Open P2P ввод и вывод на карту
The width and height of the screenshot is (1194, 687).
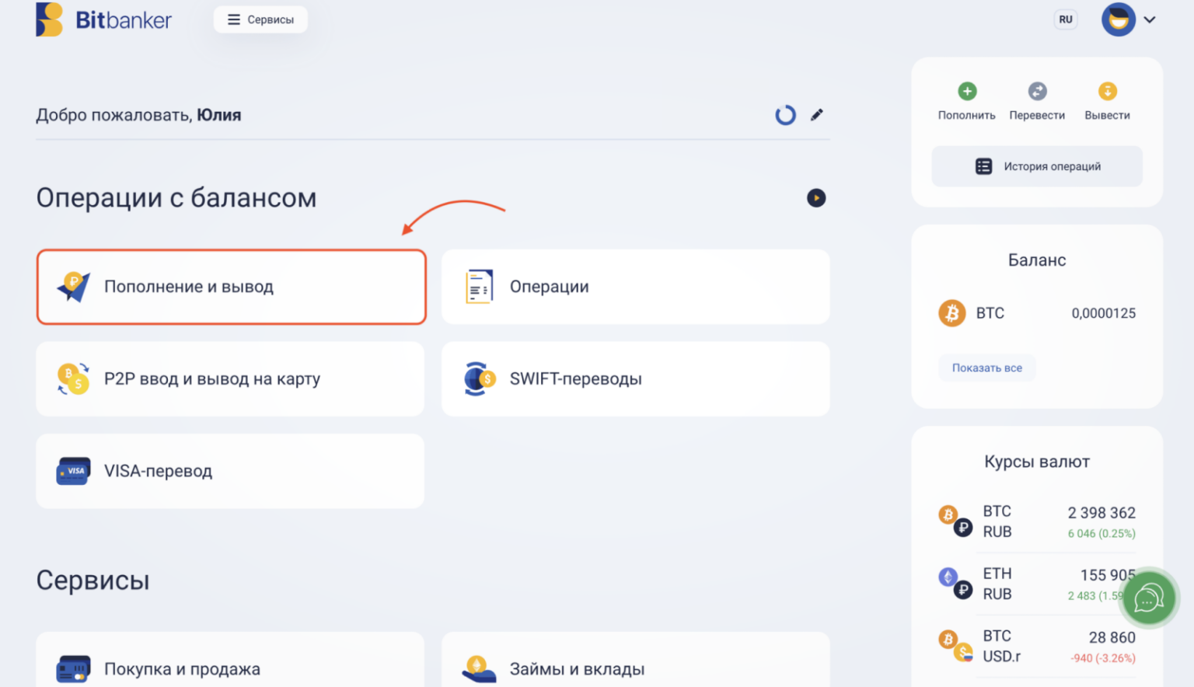230,378
